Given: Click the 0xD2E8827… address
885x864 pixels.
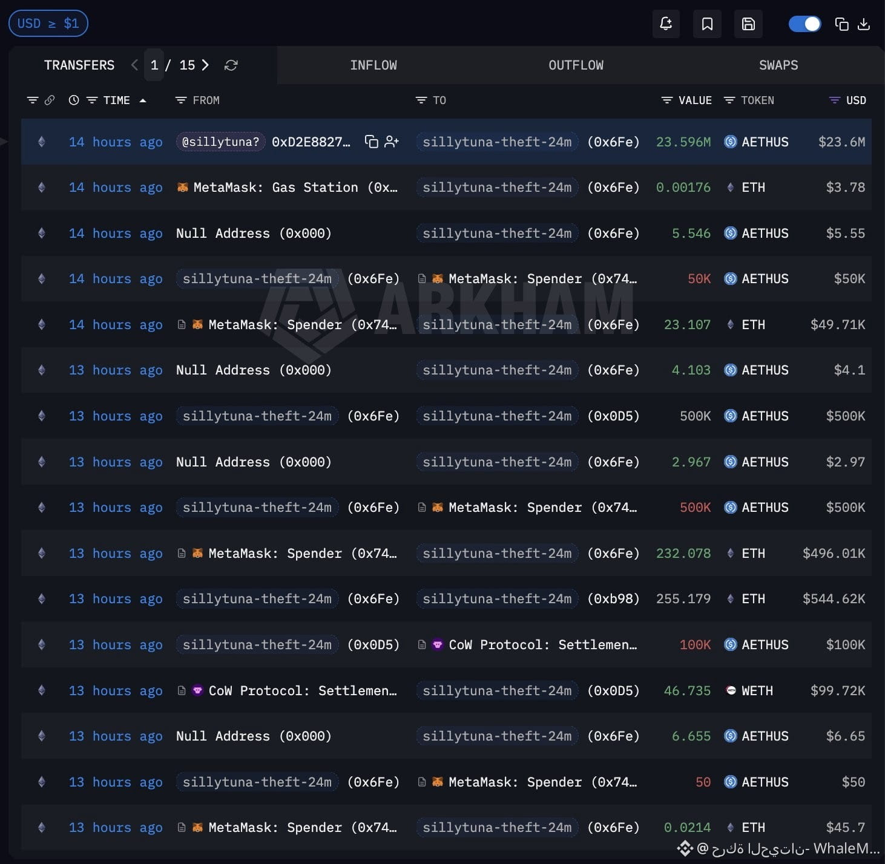Looking at the screenshot, I should [x=311, y=142].
